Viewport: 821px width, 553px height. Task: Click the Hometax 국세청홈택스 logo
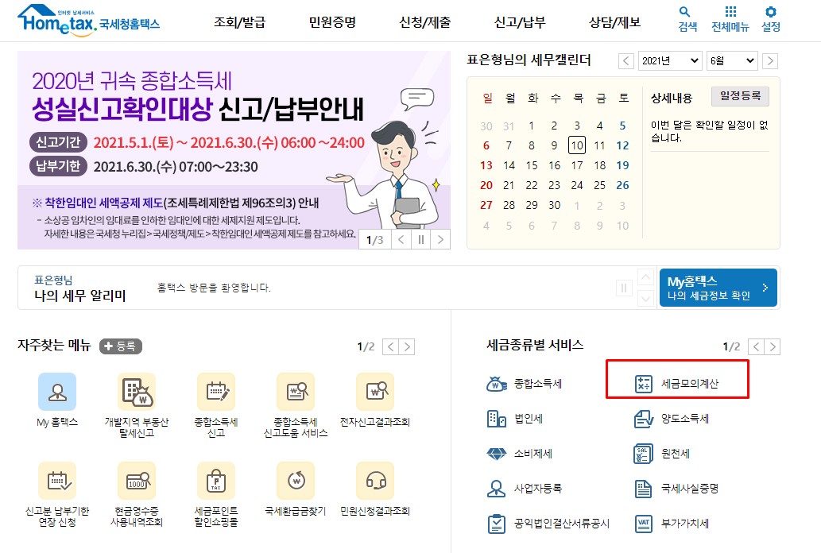coord(88,21)
